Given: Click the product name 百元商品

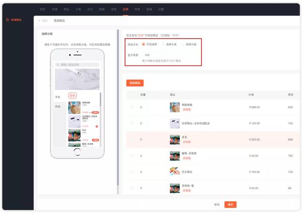Looking at the screenshot, I should click(x=187, y=172).
